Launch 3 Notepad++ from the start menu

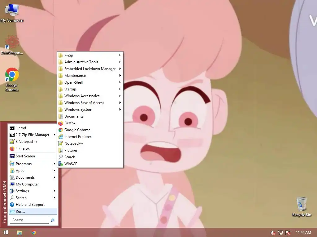[x=33, y=141]
